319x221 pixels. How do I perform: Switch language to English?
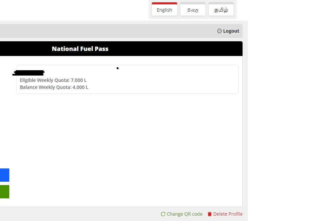point(164,9)
